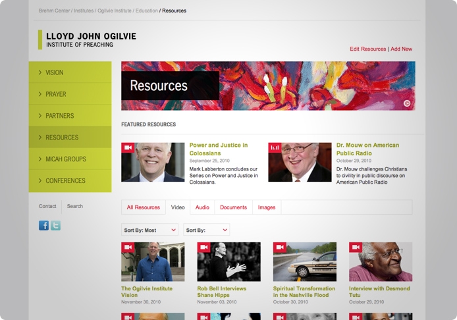Open 'Dr. Mouw on American Public Radio' title
457x320 pixels.
pos(368,149)
